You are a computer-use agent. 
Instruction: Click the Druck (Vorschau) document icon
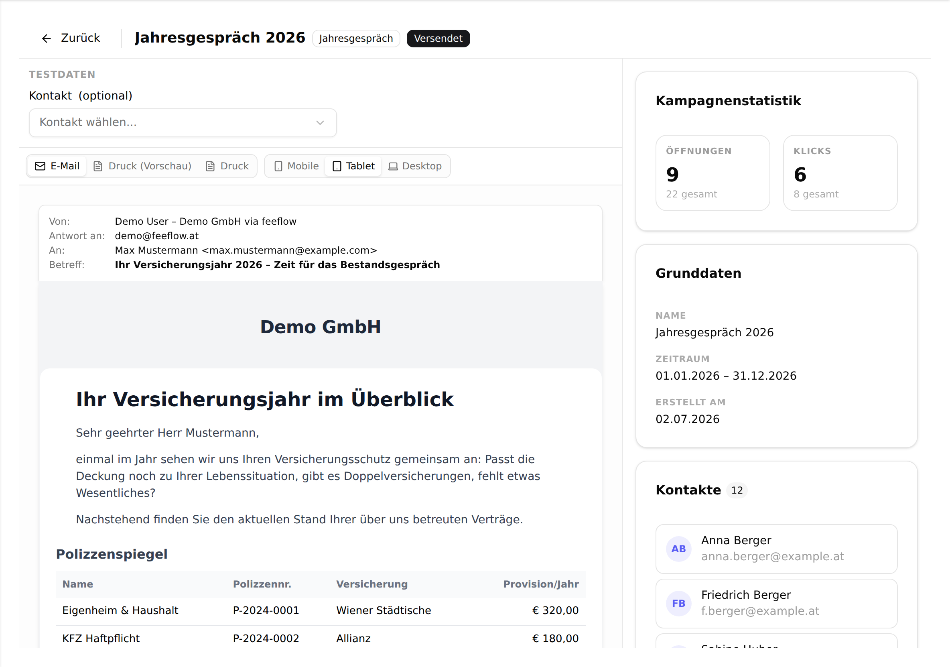[97, 166]
